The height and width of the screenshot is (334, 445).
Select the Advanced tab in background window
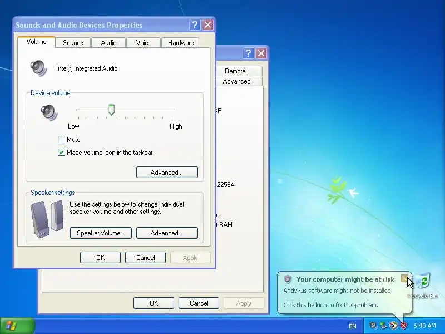tap(239, 81)
